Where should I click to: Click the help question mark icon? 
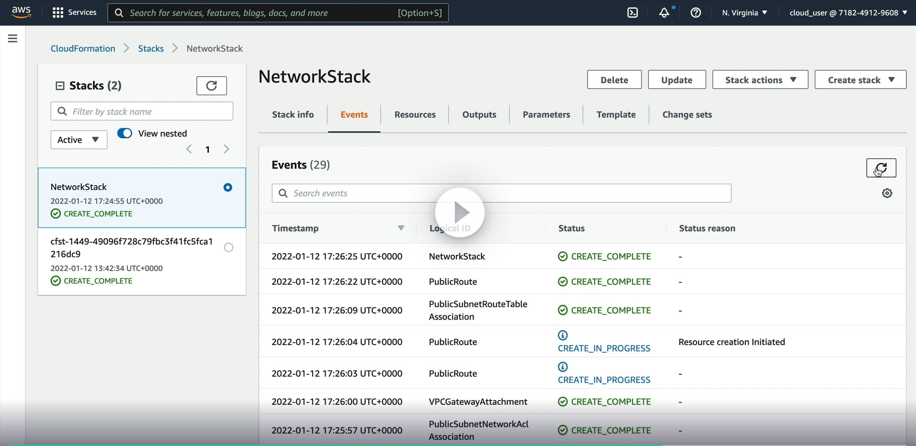coord(696,13)
